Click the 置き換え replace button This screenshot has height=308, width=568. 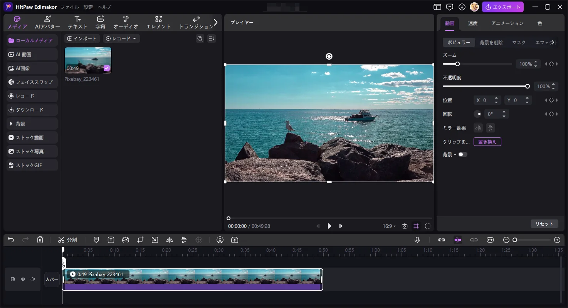pyautogui.click(x=487, y=142)
